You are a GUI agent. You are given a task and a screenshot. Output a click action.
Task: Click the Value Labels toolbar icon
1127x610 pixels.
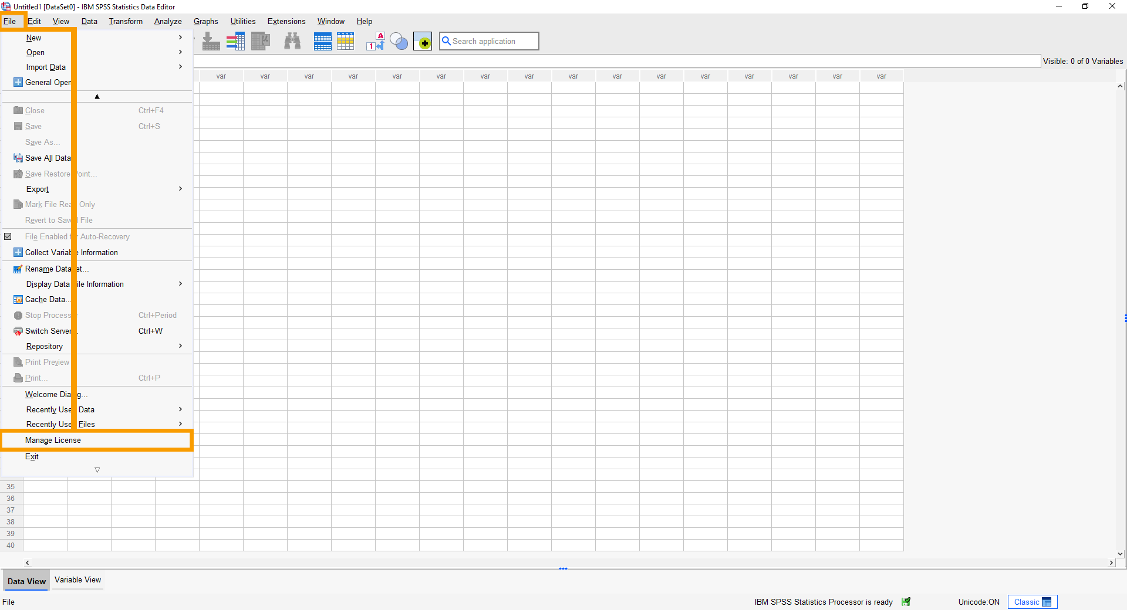[376, 41]
